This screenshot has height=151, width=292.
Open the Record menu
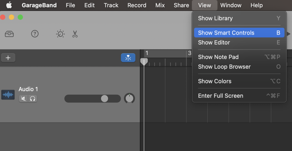(x=137, y=5)
